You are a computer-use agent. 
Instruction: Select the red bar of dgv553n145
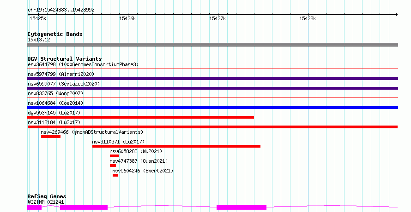click(141, 117)
